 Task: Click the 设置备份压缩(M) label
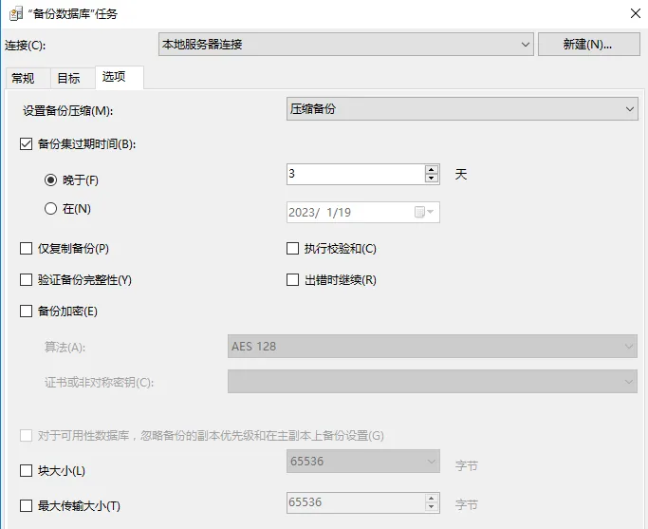click(x=67, y=111)
